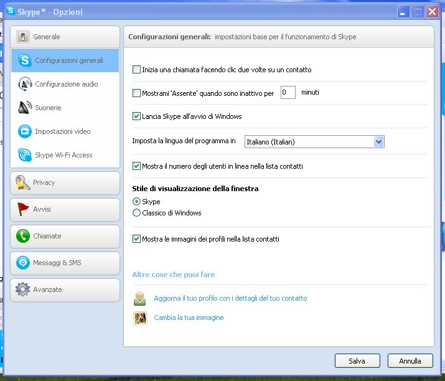This screenshot has height=381, width=445.
Task: Toggle 'Mostra le immagini dei profili' checkbox
Action: pos(137,239)
